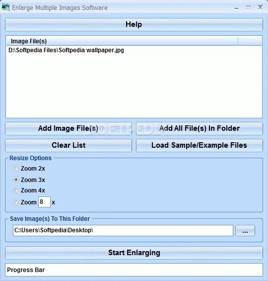This screenshot has width=268, height=281.
Task: Click Add Image File(s) button
Action: tap(68, 128)
